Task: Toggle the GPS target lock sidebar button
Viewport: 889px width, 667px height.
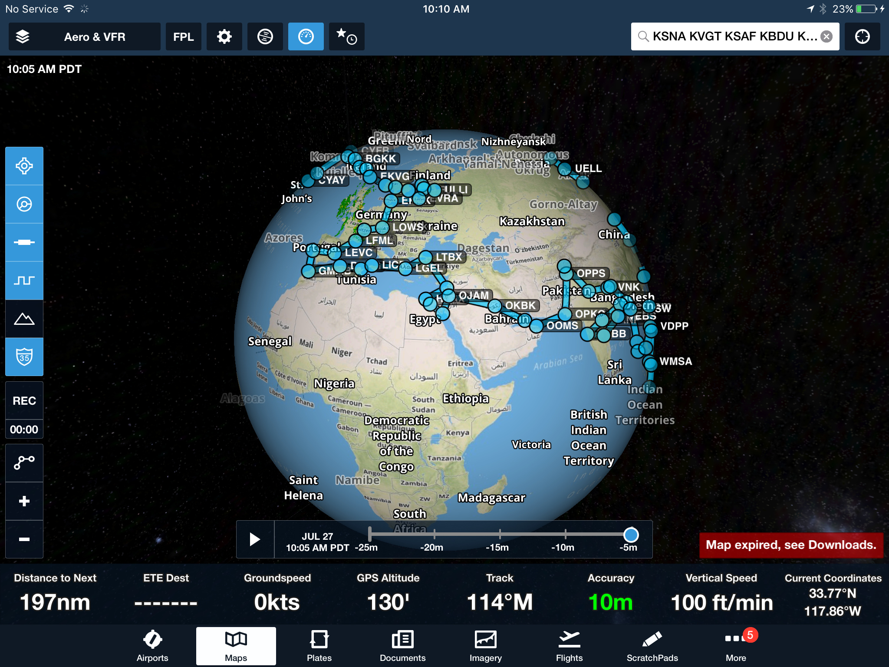Action: click(24, 166)
